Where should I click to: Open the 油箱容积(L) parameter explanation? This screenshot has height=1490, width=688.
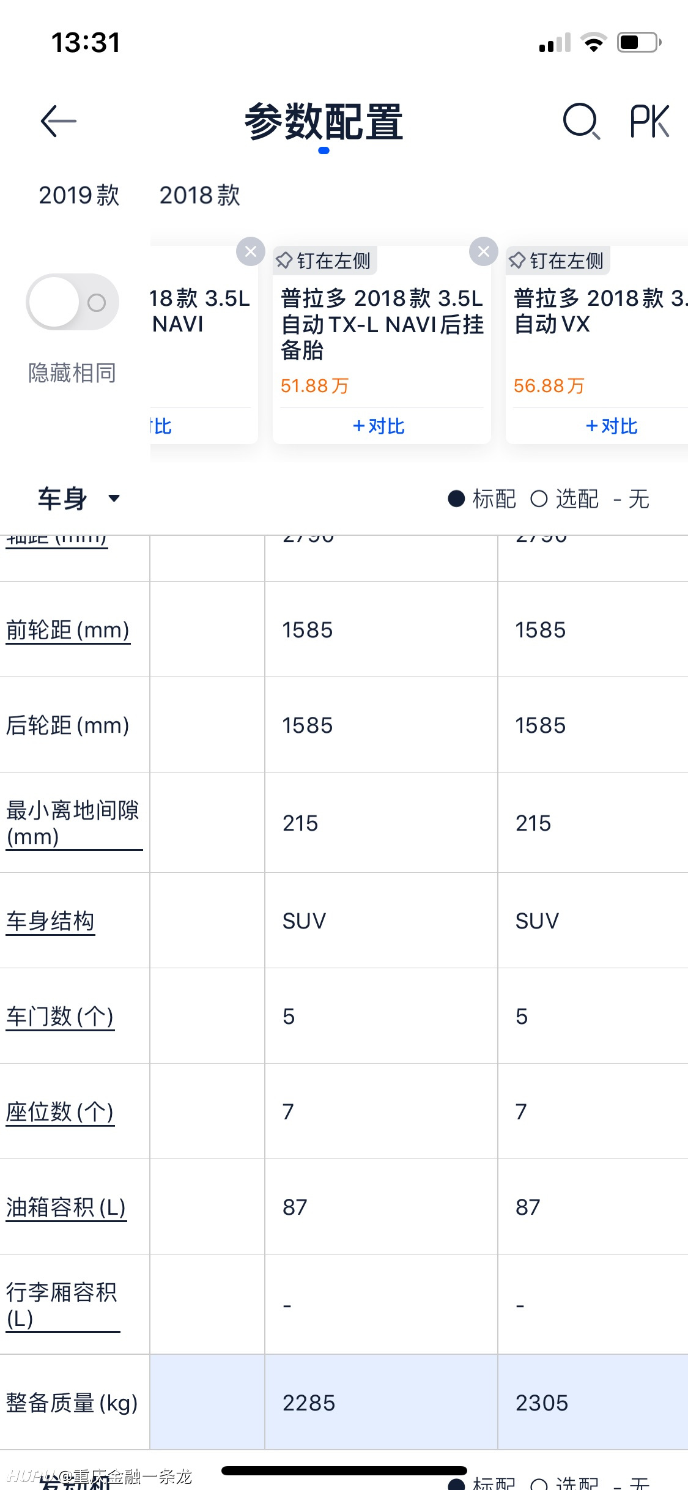coord(66,1207)
